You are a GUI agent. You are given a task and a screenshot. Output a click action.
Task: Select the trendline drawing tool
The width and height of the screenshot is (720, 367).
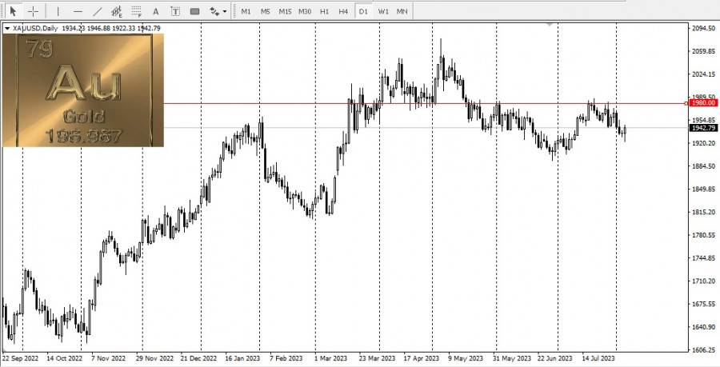(98, 11)
